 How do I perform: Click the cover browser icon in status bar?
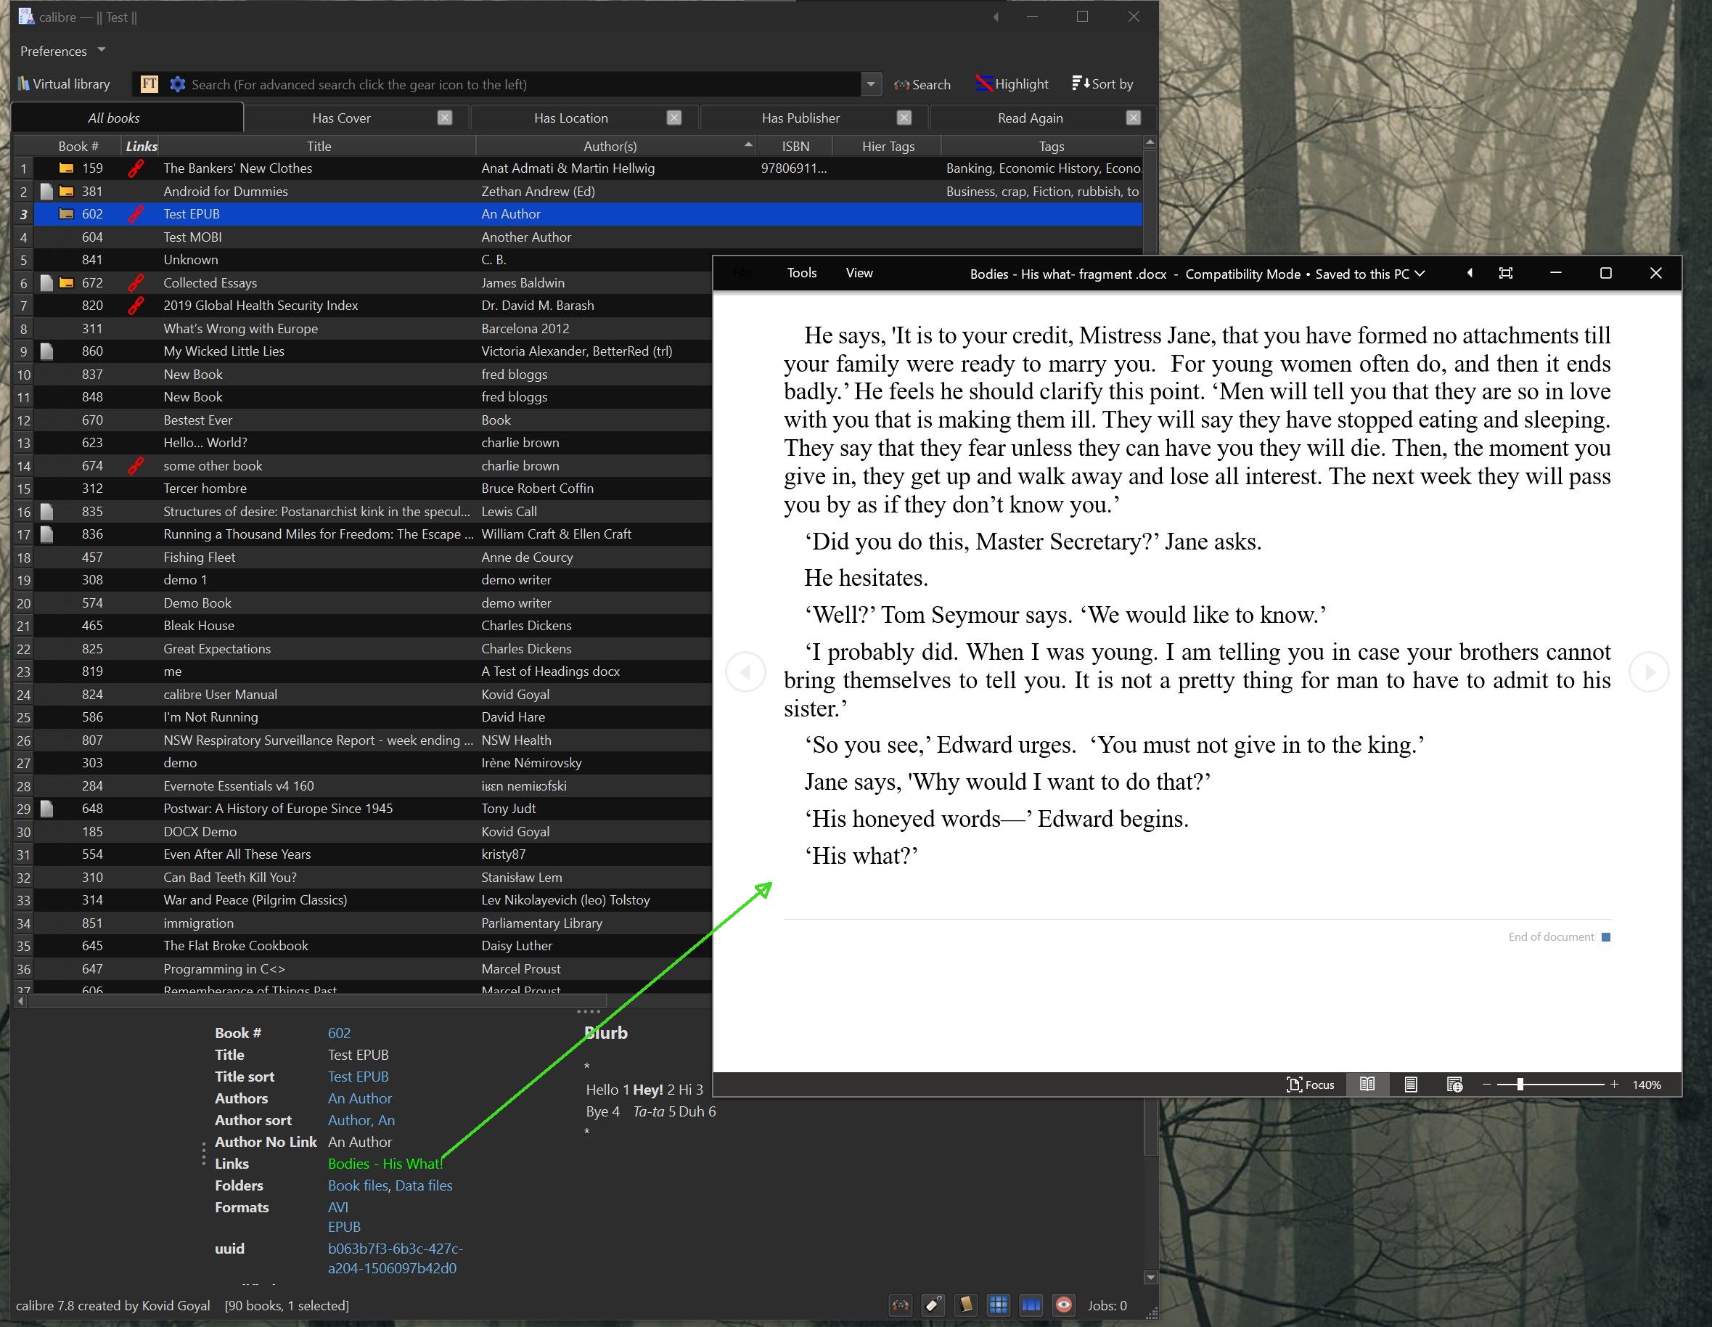click(x=1030, y=1305)
